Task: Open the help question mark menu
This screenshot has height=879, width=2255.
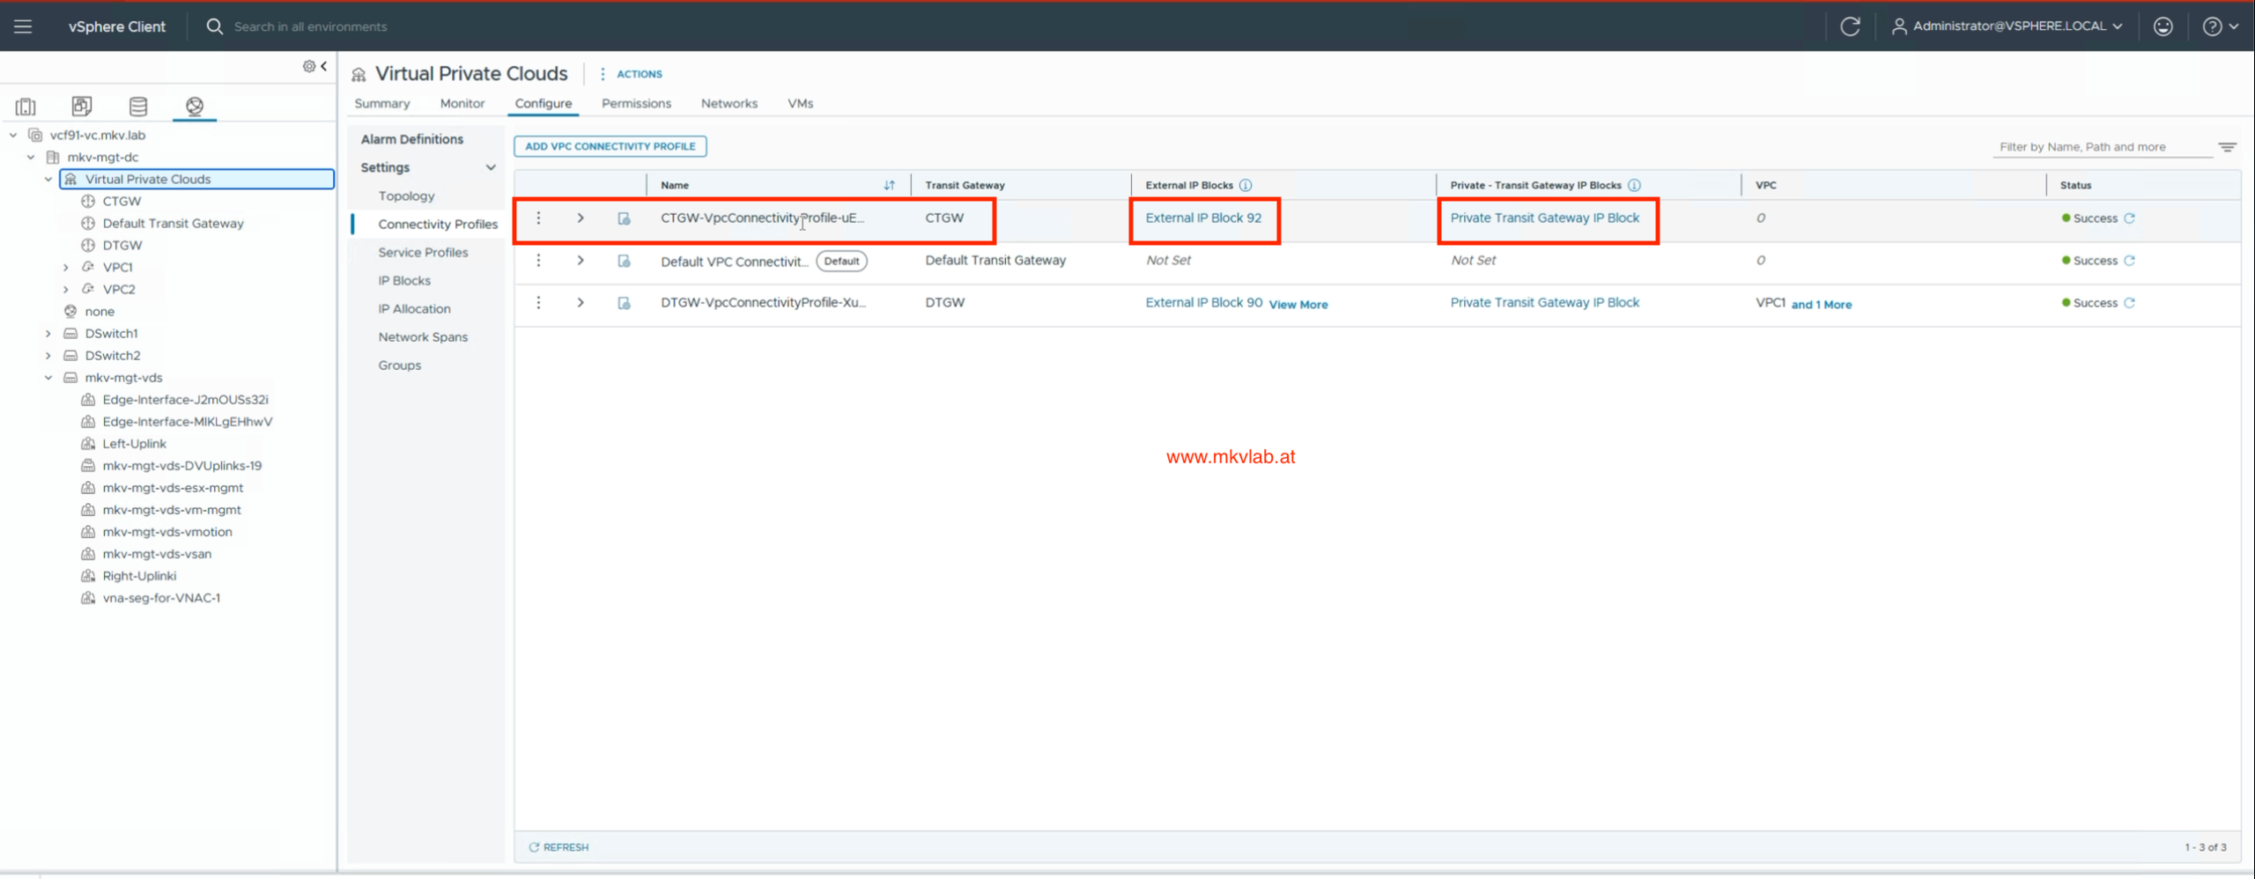Action: pyautogui.click(x=2220, y=26)
